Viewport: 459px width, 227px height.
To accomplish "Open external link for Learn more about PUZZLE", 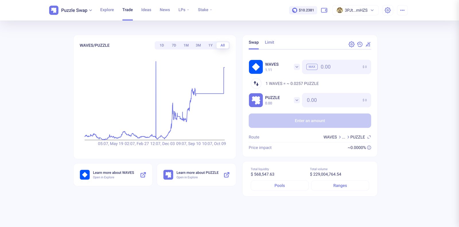I will coord(227,175).
